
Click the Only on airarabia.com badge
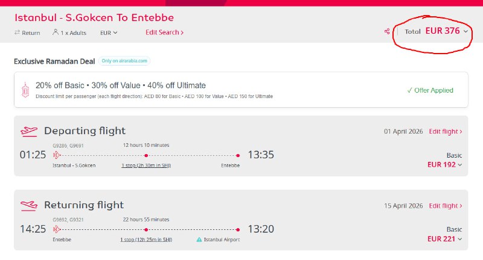pyautogui.click(x=124, y=61)
